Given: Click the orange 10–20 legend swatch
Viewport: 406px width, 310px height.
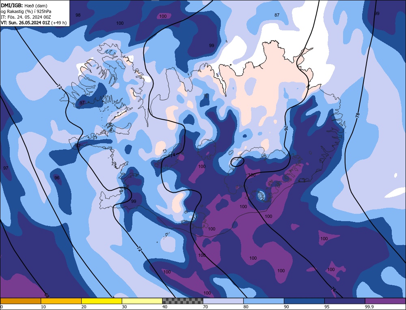Looking at the screenshot, I should pyautogui.click(x=61, y=301).
